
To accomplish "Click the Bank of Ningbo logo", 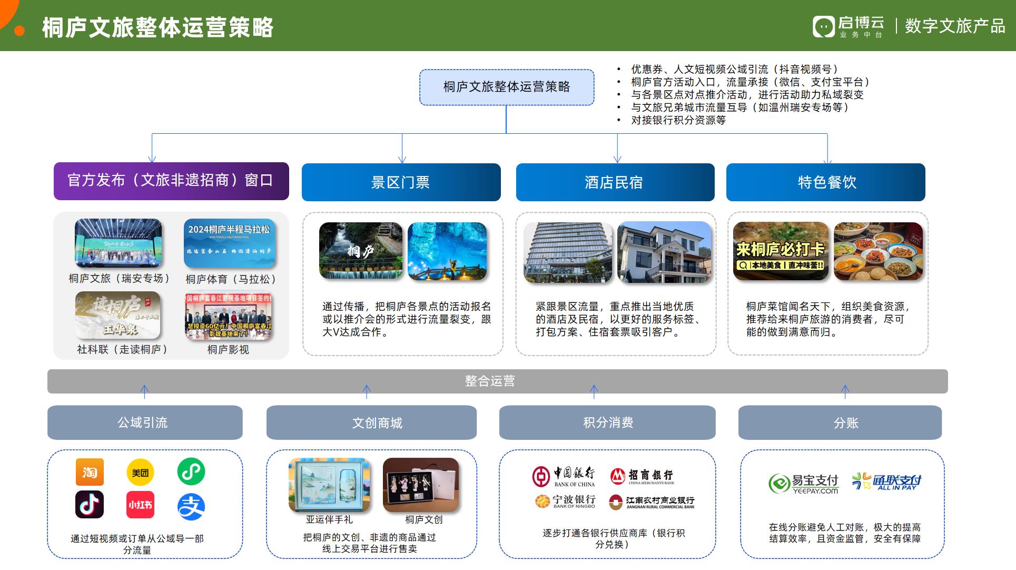I will [x=565, y=501].
